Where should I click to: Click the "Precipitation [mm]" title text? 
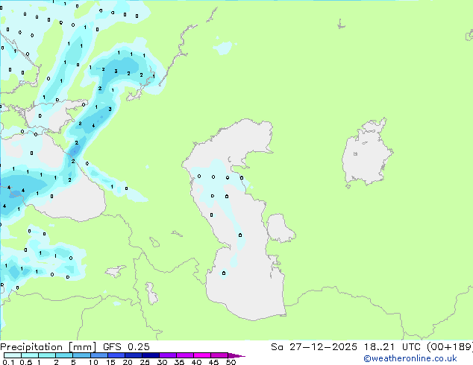[48, 347]
